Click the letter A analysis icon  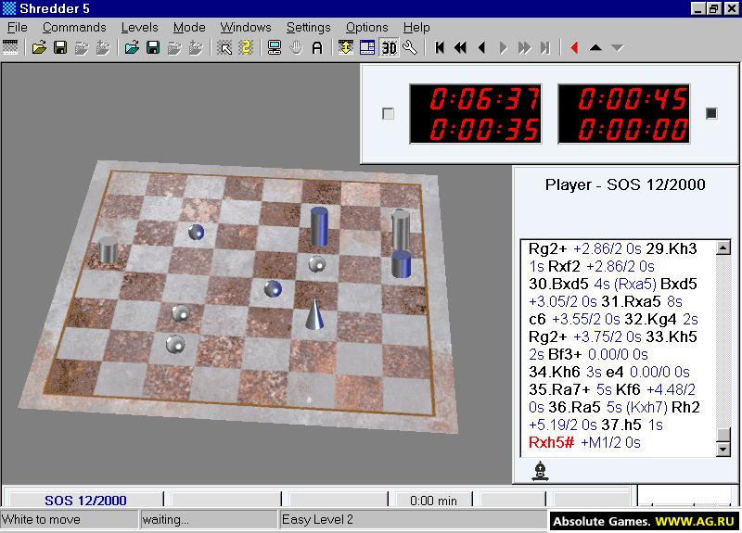tap(317, 48)
